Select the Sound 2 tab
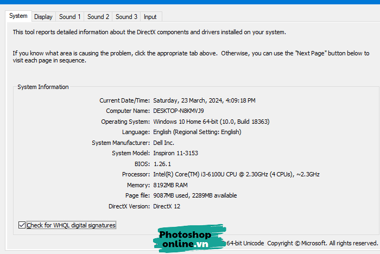This screenshot has height=254, width=380. [x=98, y=17]
